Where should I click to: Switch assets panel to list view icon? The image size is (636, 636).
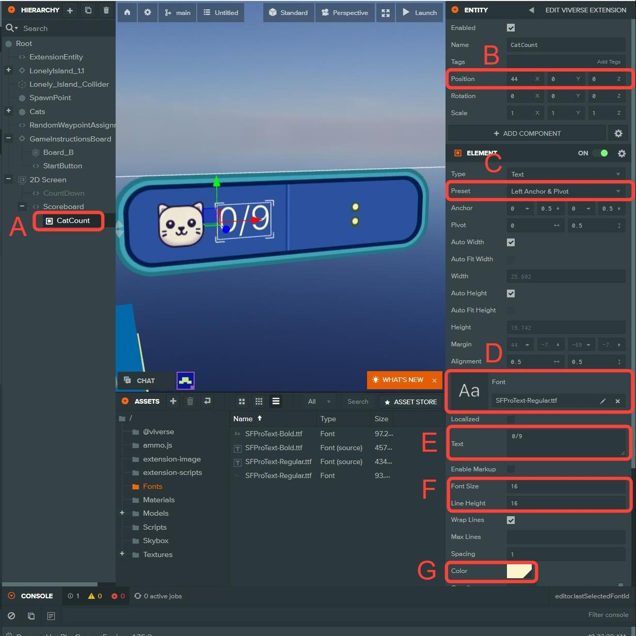pyautogui.click(x=276, y=401)
